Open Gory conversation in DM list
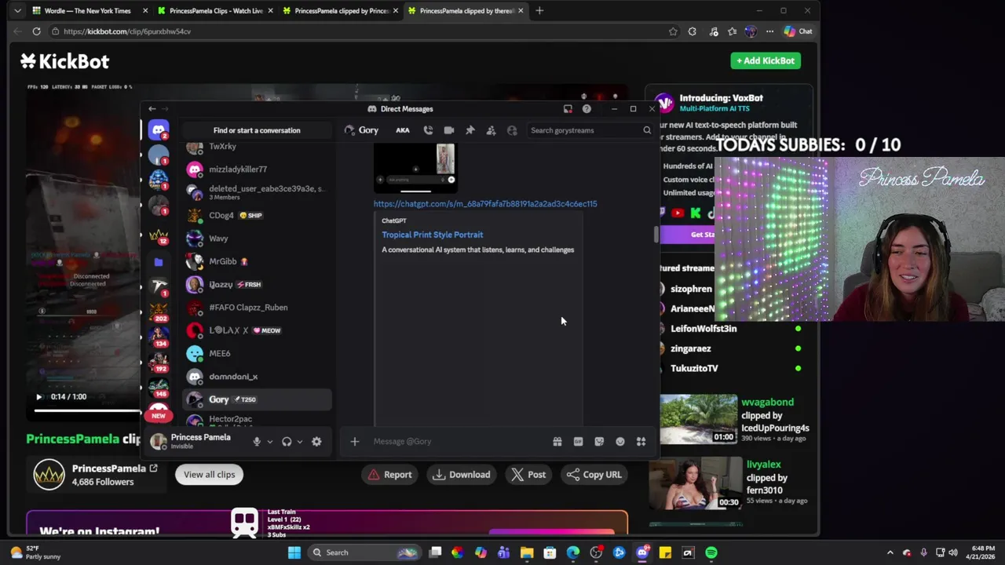Screen dimensions: 1005x565 tap(258, 399)
